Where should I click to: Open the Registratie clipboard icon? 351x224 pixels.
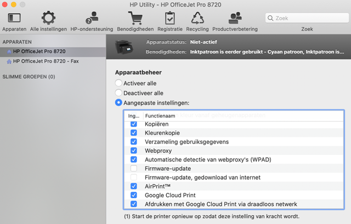[170, 18]
